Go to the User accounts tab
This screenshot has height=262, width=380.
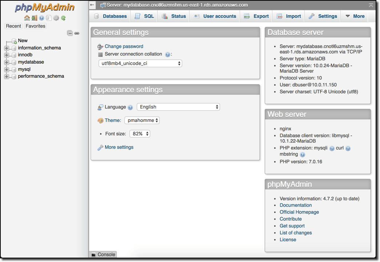tap(215, 16)
